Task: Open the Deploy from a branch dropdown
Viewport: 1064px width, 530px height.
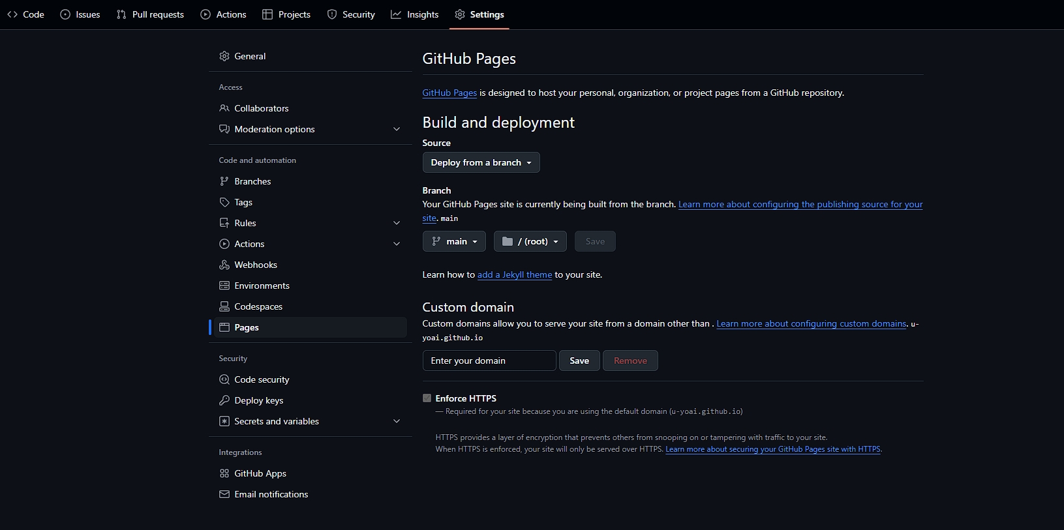Action: [x=481, y=162]
